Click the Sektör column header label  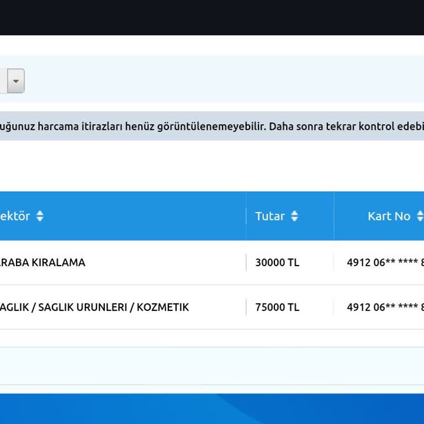point(15,216)
